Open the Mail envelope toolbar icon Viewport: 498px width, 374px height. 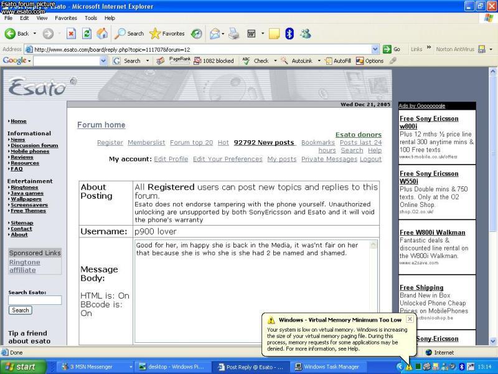pos(215,34)
